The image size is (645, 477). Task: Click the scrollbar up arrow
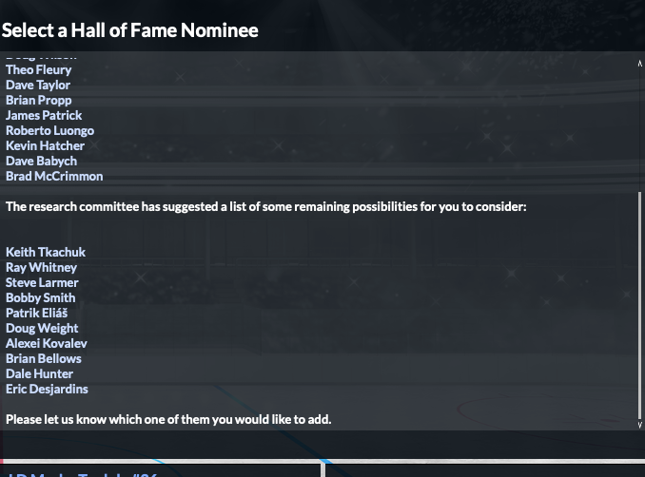click(x=639, y=63)
